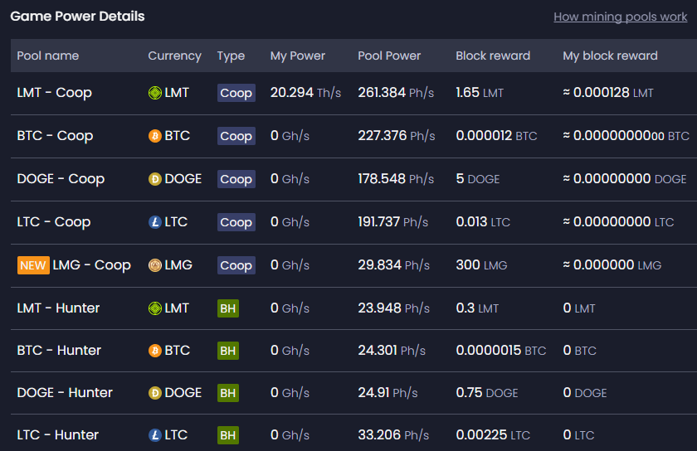Image resolution: width=697 pixels, height=451 pixels.
Task: Select the DOGE - Hunter pool name
Action: point(65,393)
